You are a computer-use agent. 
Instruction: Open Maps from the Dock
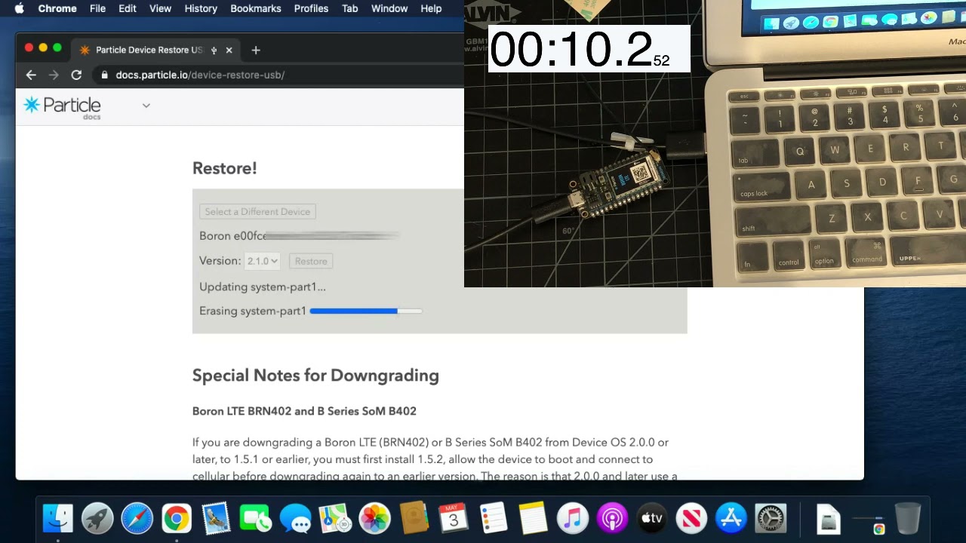tap(334, 519)
